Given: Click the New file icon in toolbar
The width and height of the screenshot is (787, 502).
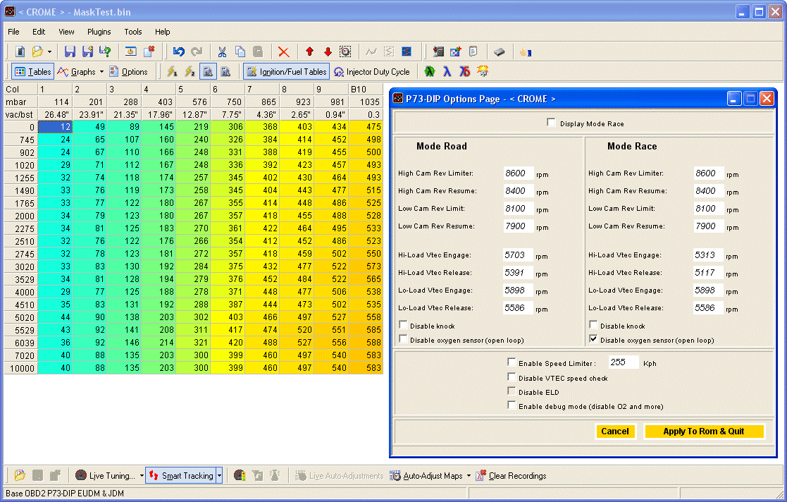Looking at the screenshot, I should (20, 51).
